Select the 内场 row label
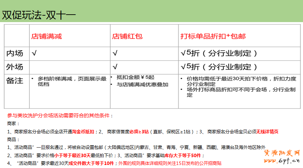Viewport: 303px width, 168px height. point(15,53)
